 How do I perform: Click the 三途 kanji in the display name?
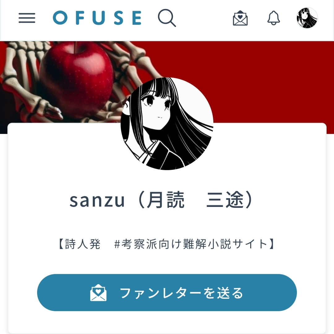coord(225,200)
